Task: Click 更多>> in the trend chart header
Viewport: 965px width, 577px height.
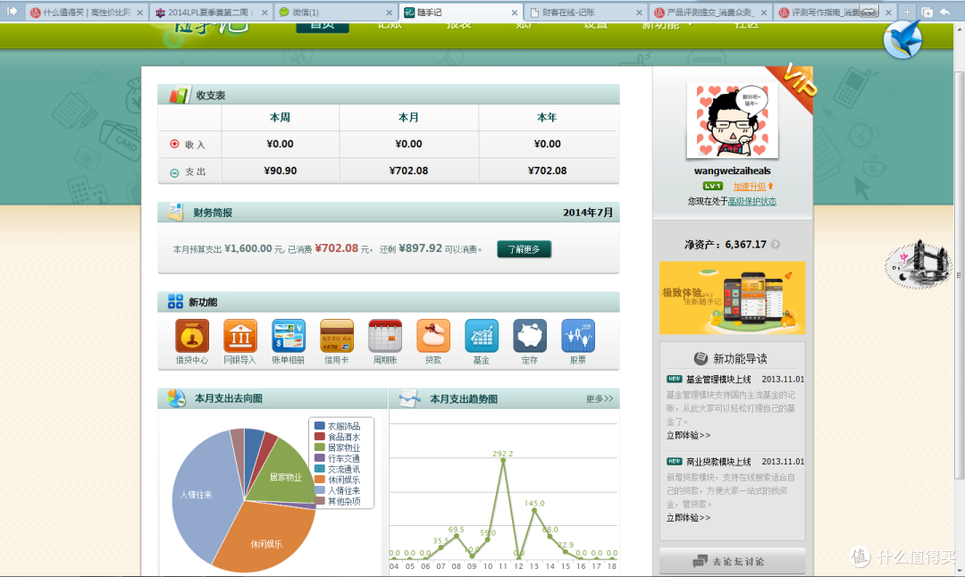Action: tap(600, 398)
